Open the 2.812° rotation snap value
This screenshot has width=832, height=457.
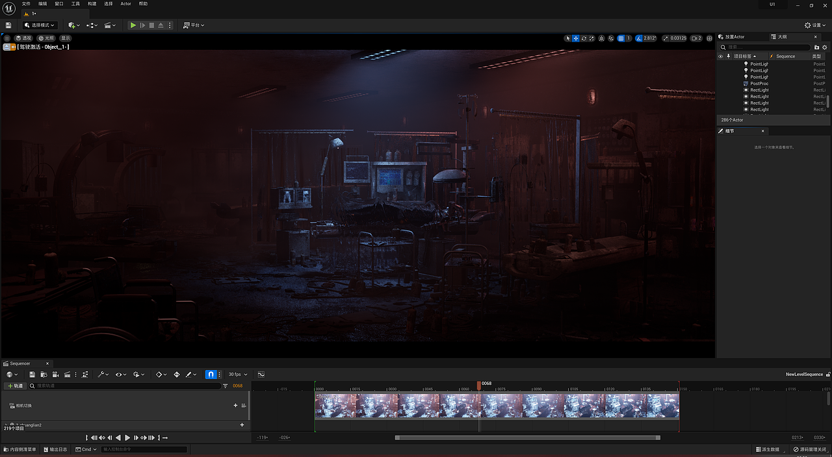pos(650,38)
